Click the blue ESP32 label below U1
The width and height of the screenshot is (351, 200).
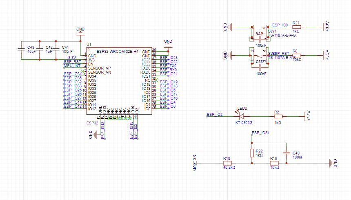click(92, 123)
